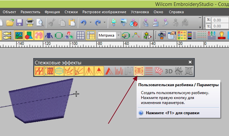Open the Растровое изображение menu

[x=104, y=12]
